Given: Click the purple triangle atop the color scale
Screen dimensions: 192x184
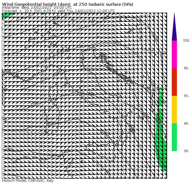Looking at the screenshot, I should [174, 27].
